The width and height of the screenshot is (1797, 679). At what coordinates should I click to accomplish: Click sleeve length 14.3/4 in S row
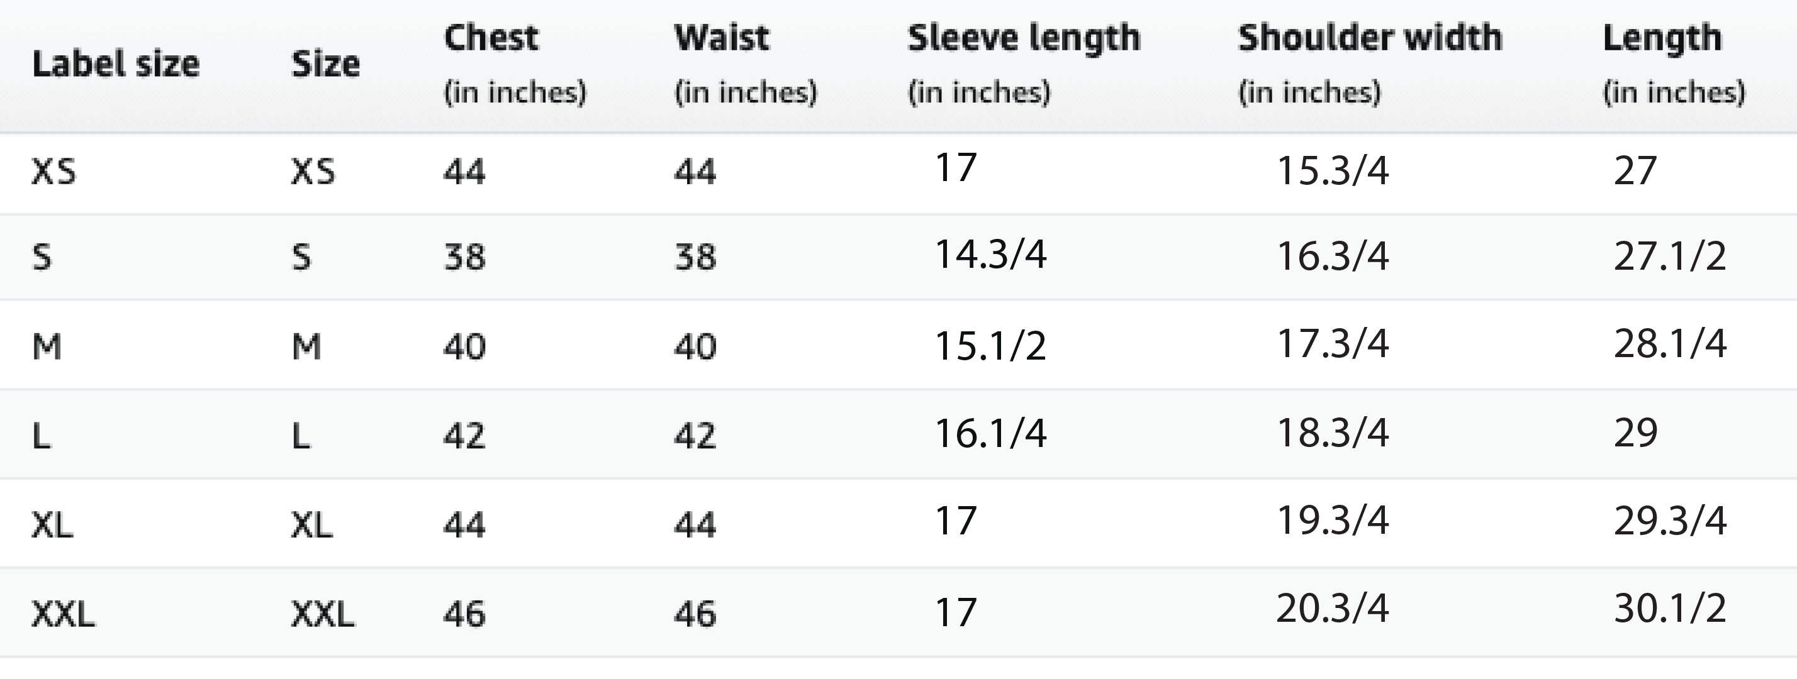[990, 254]
